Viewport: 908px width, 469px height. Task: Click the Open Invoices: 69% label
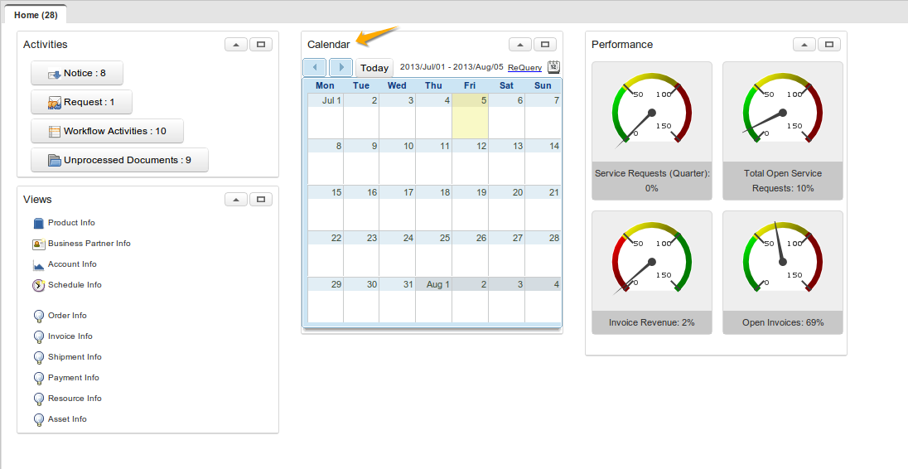point(783,322)
